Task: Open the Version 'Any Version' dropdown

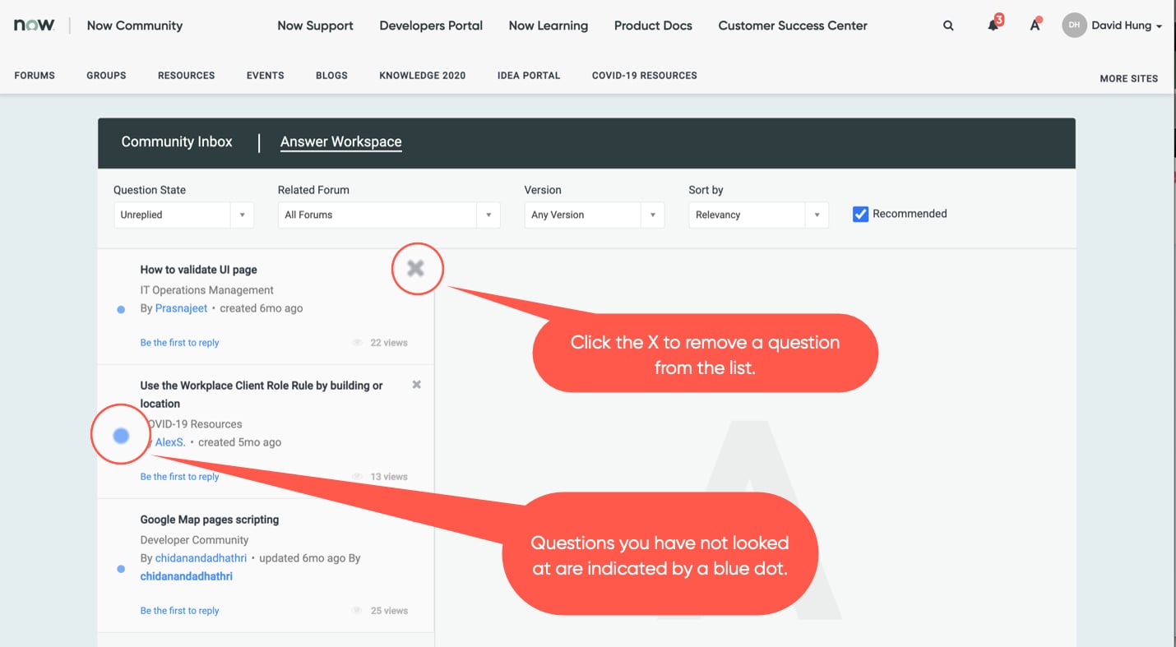Action: (595, 215)
